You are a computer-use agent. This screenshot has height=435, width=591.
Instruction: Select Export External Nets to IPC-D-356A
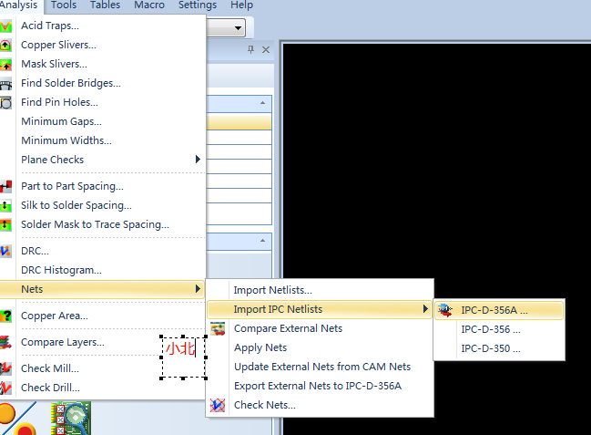pos(317,386)
